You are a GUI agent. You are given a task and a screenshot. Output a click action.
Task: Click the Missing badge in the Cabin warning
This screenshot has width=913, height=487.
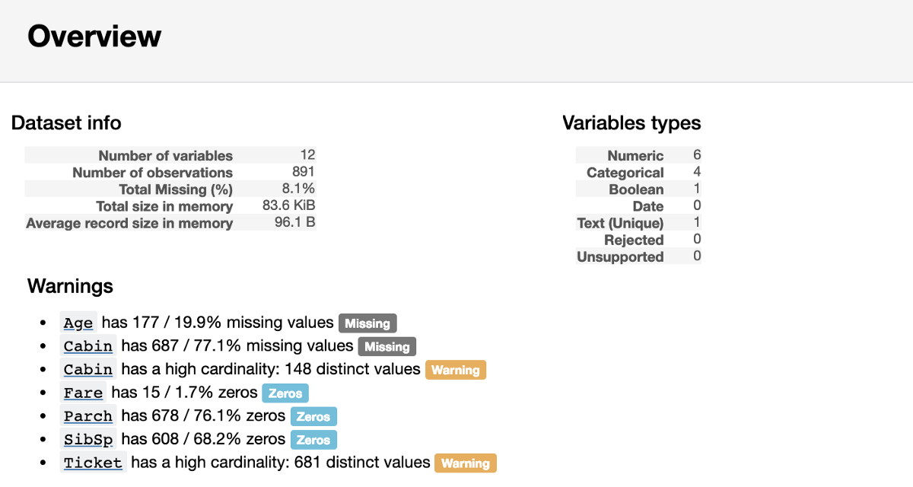point(387,347)
